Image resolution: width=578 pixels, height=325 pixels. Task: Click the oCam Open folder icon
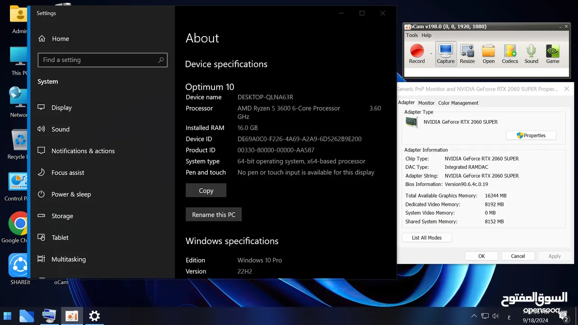tap(489, 54)
